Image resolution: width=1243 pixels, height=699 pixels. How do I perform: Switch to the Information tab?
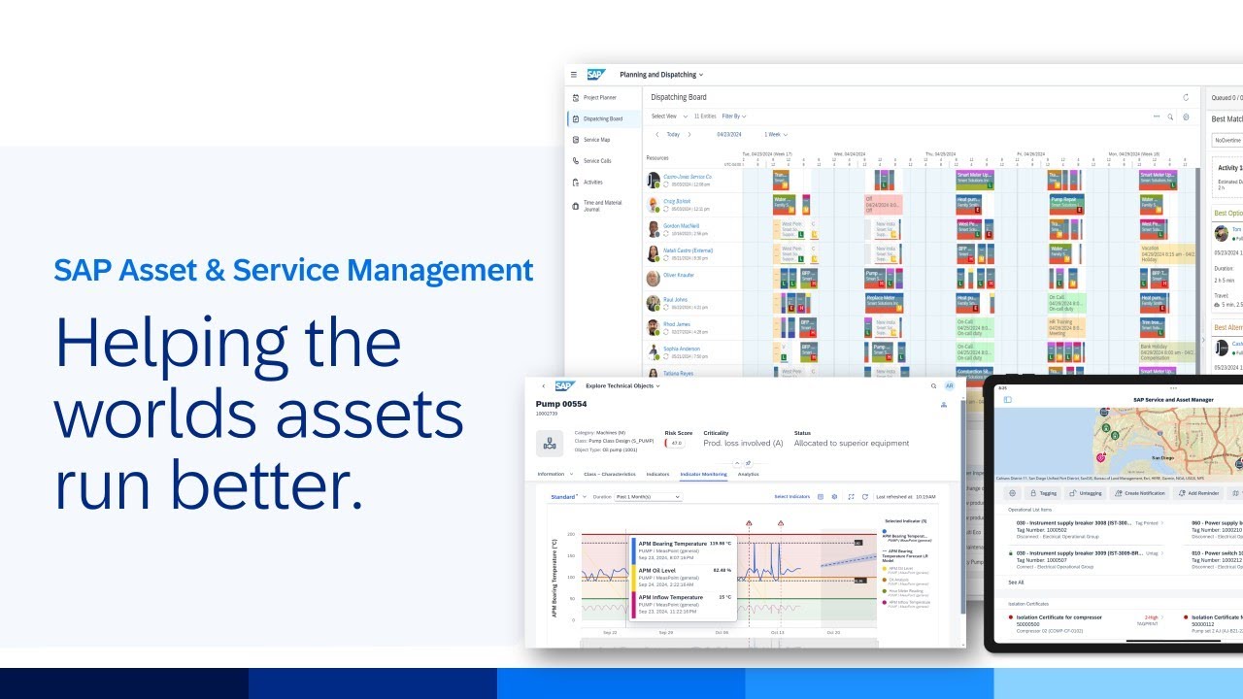(551, 474)
